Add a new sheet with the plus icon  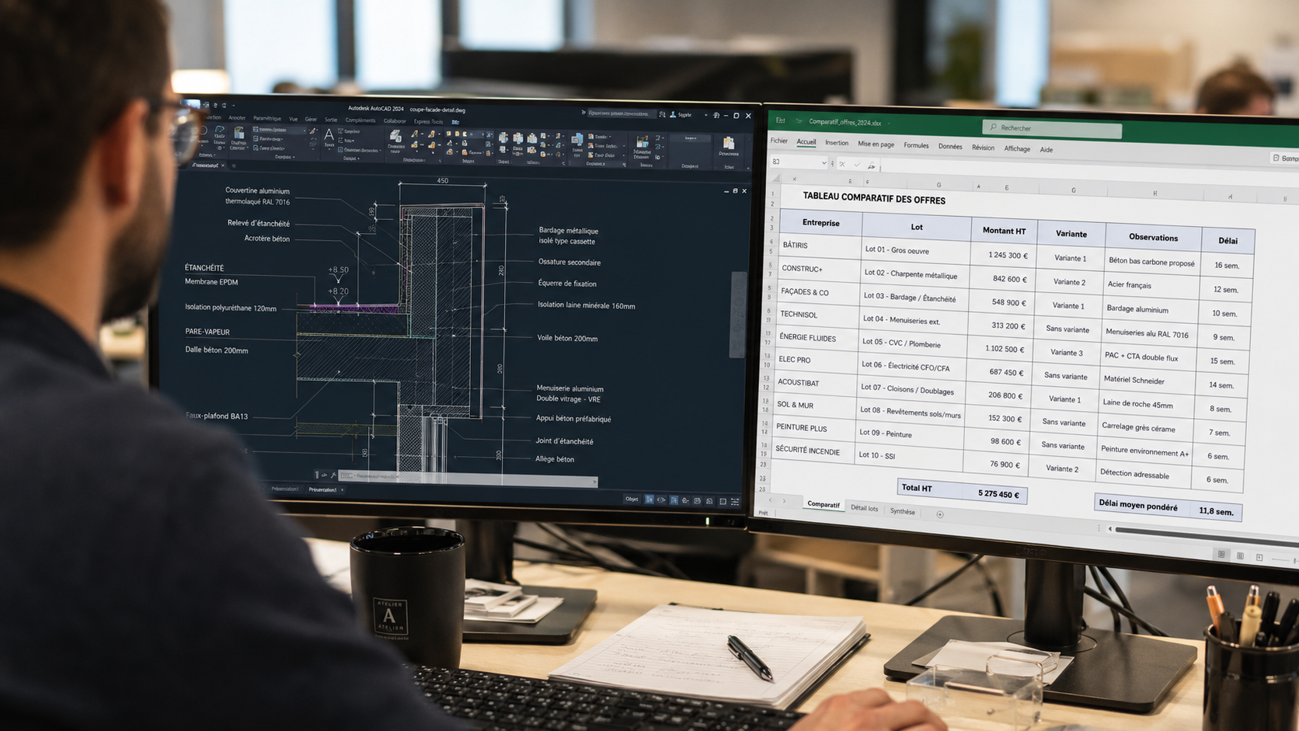[940, 514]
